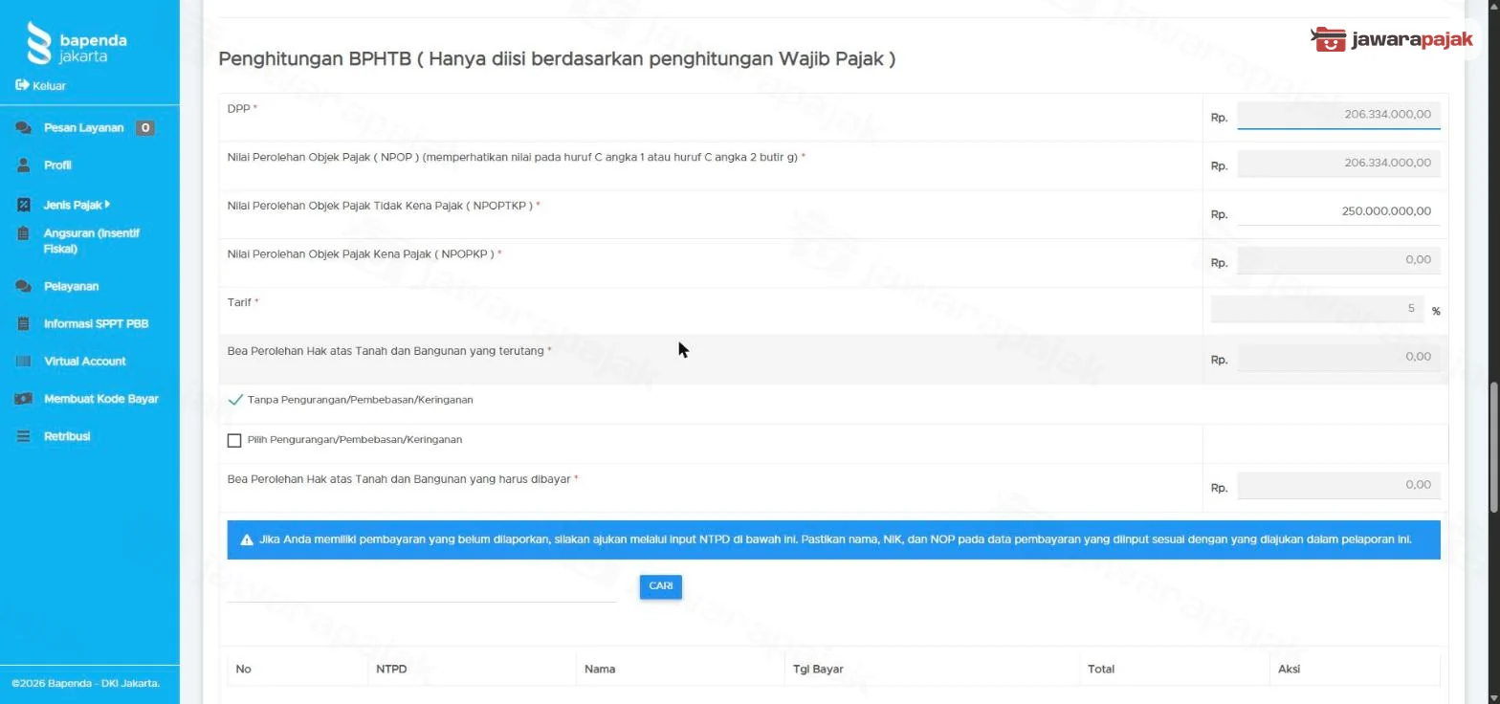Screen dimensions: 1500x704
Task: Click the Keluar logout link
Action: click(x=49, y=85)
